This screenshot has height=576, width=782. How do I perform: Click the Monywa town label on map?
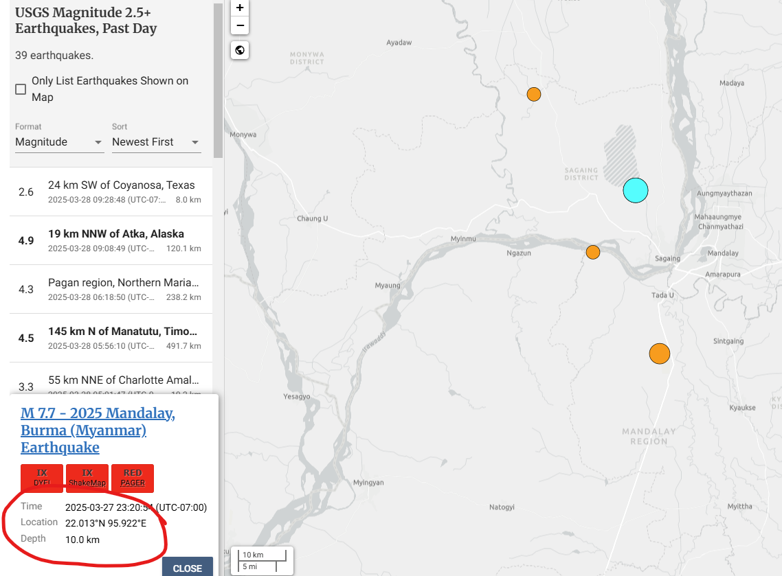click(x=243, y=135)
